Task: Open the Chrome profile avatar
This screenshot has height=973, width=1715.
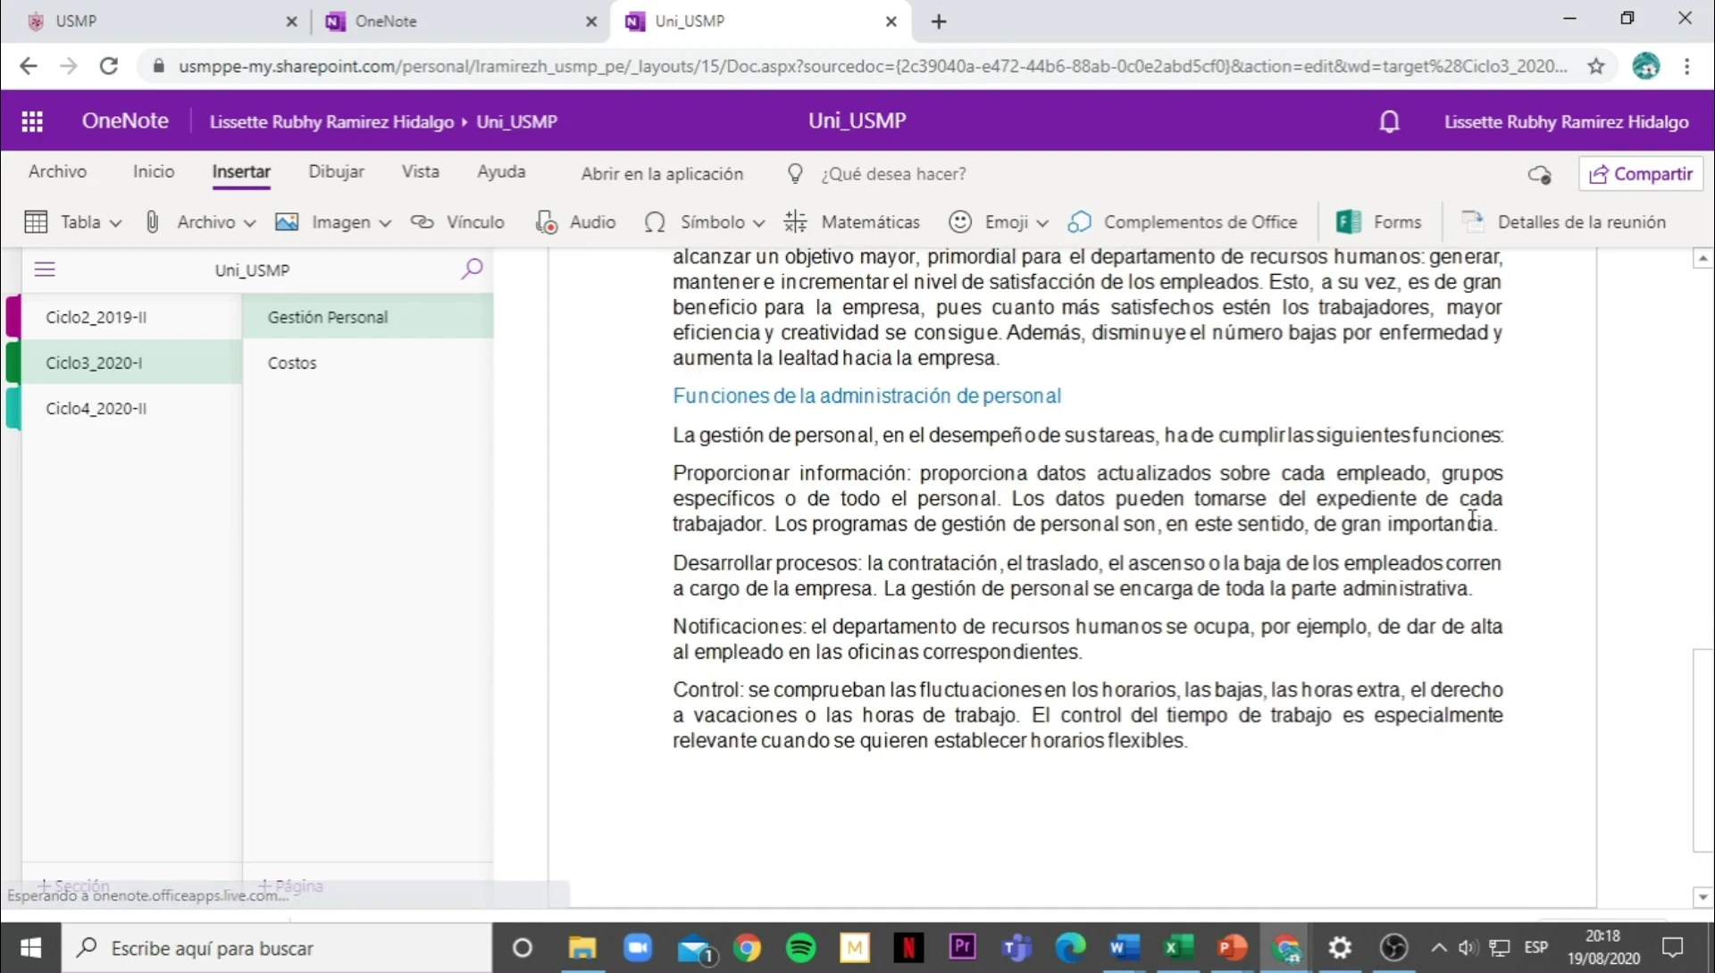Action: point(1645,66)
